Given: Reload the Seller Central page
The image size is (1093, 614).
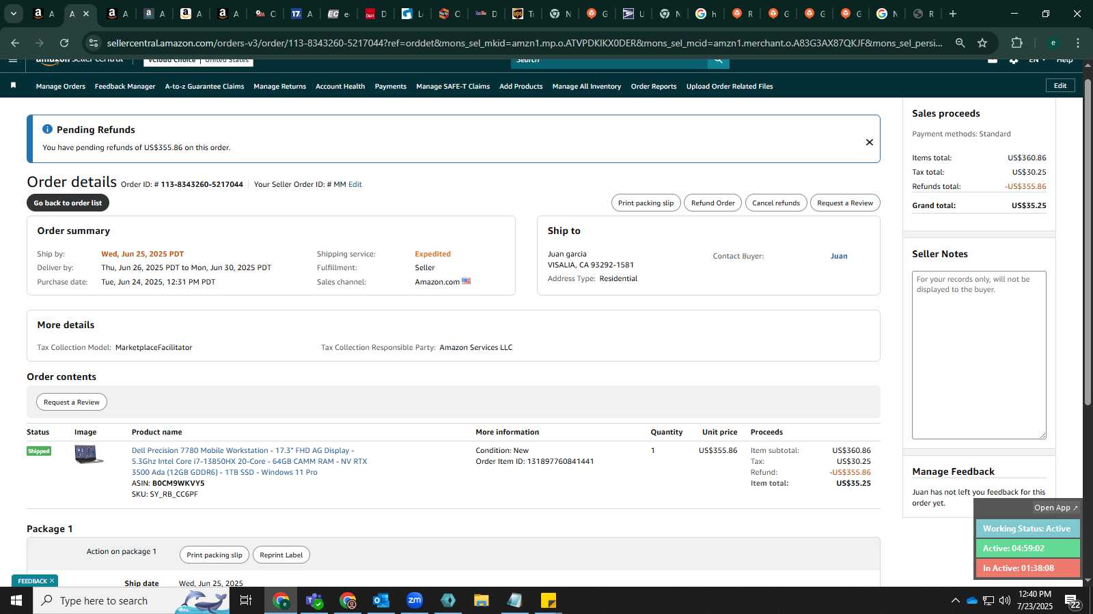Looking at the screenshot, I should coord(64,43).
